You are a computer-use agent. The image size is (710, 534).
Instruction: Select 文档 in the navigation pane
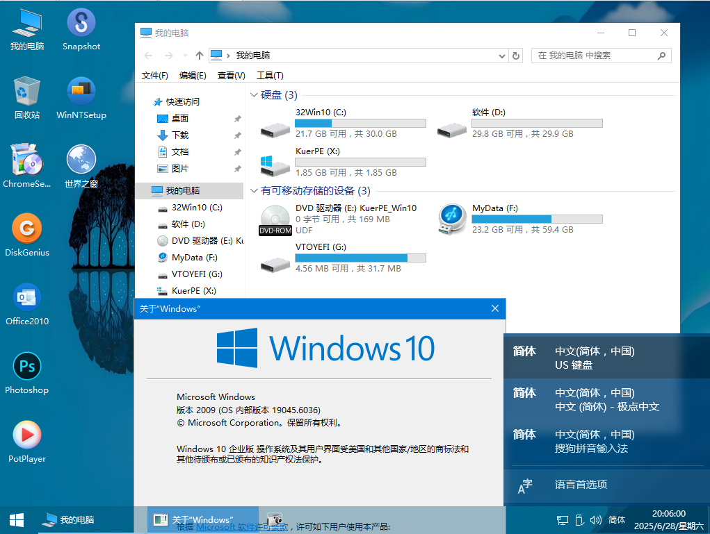pyautogui.click(x=180, y=152)
